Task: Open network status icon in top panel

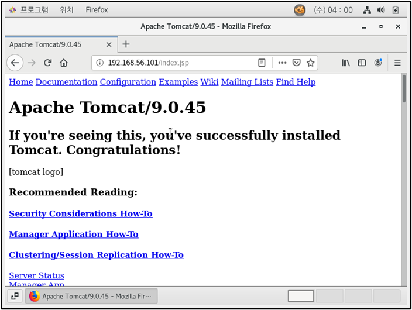Action: coord(367,11)
